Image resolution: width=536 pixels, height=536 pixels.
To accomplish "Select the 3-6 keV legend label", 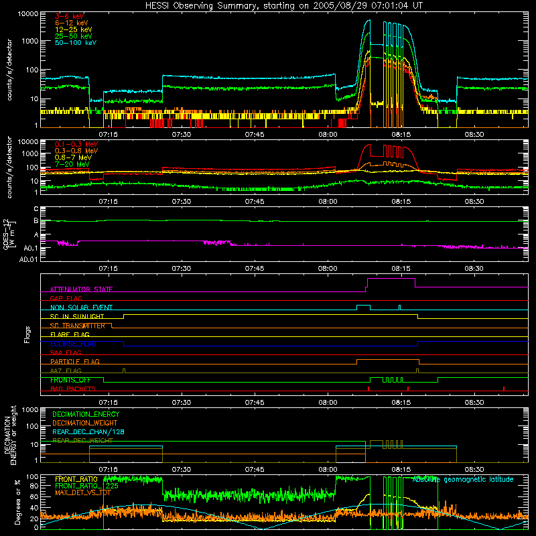I will pyautogui.click(x=70, y=16).
